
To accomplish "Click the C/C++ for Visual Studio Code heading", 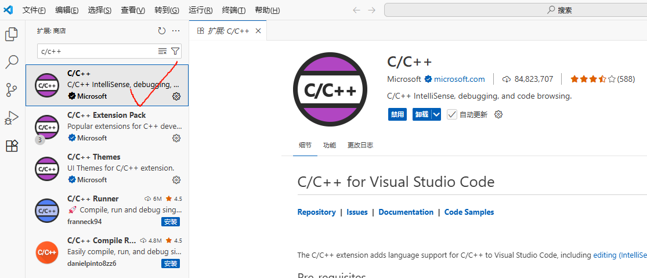I will [396, 182].
